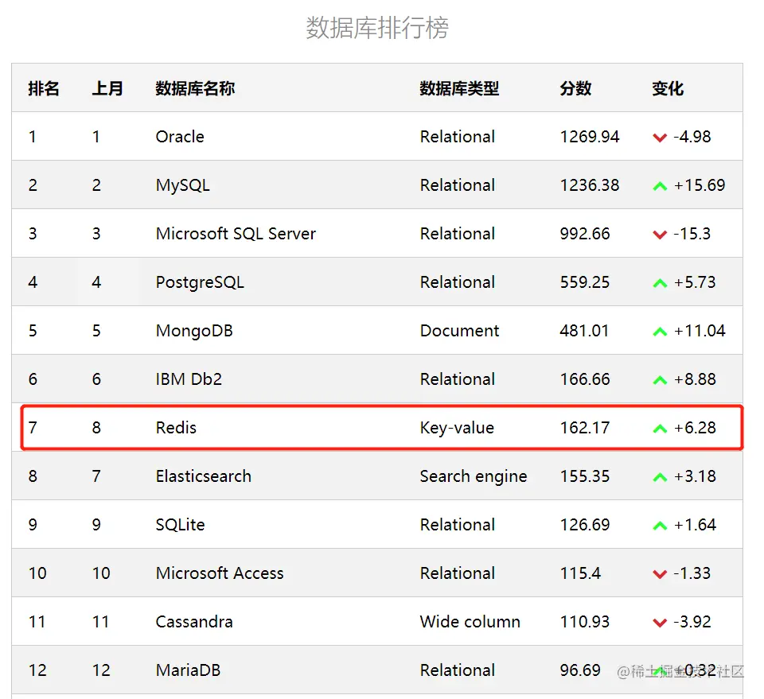
Task: Click the 分数 column header
Action: click(575, 88)
